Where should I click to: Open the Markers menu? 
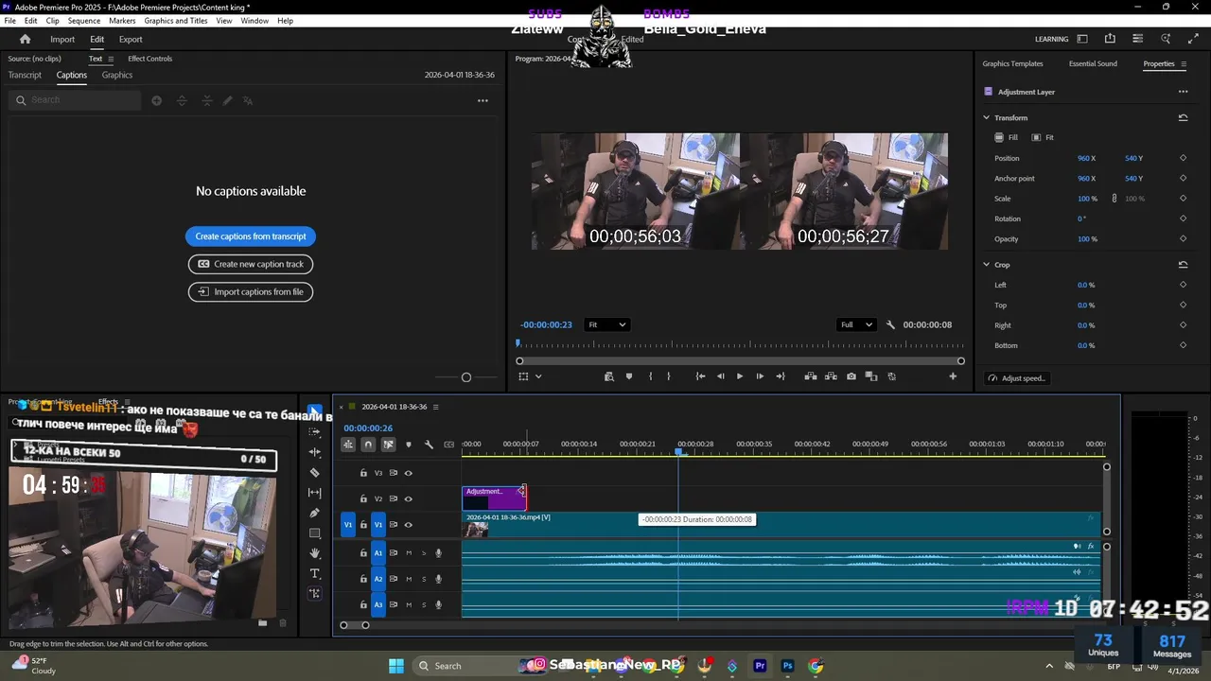pos(122,21)
